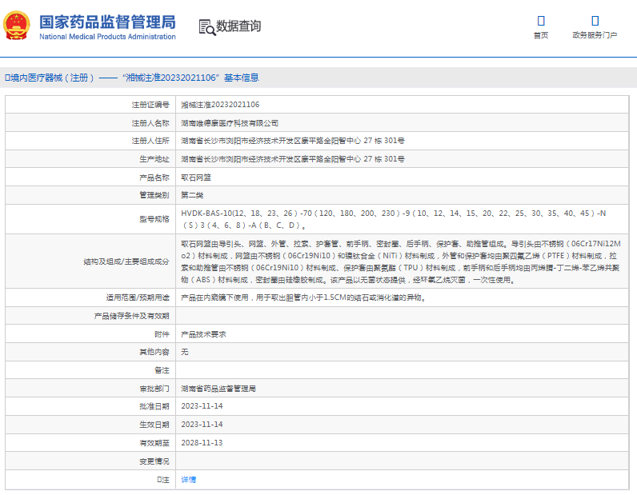Screen dimensions: 637x495
Task: Click the 批准日期 row date value
Action: point(202,406)
